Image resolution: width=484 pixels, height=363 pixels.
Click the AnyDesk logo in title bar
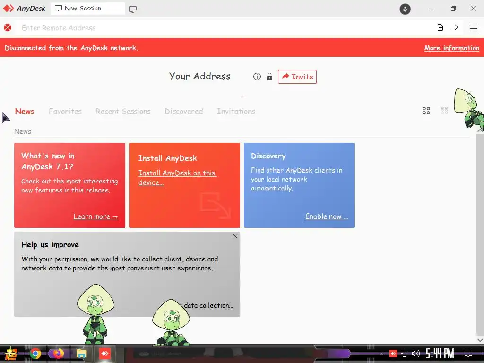[24, 9]
